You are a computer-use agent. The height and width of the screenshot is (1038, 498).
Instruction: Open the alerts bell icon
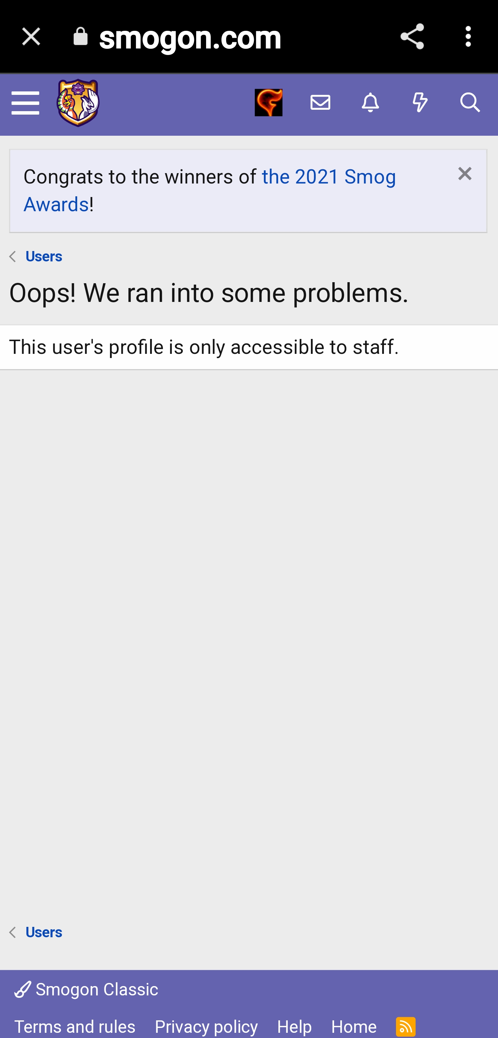coord(370,103)
